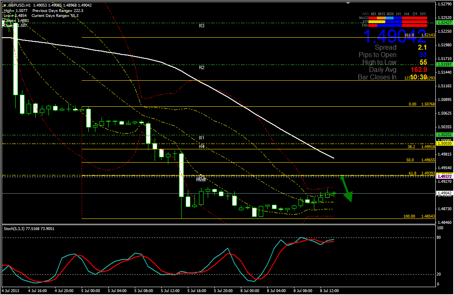Click the Pips to Open label

coord(378,55)
